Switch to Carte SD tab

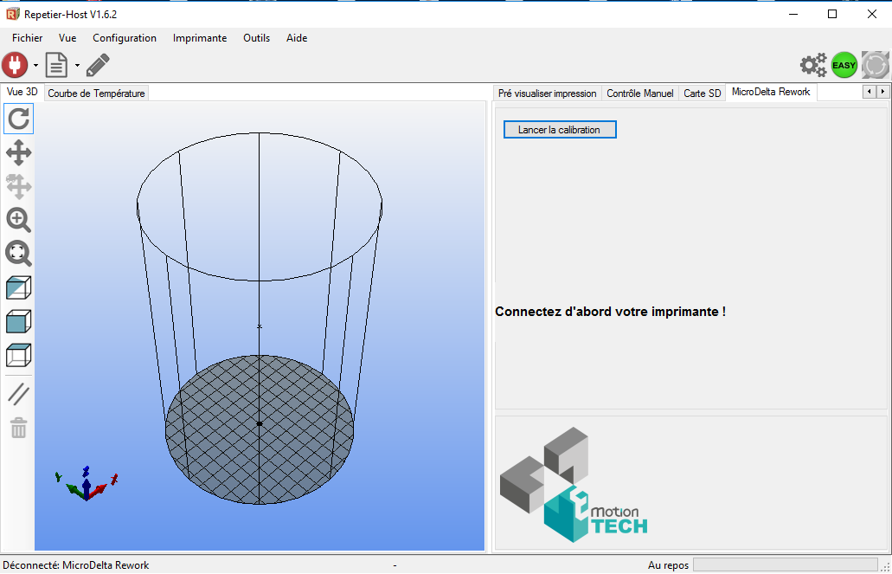click(x=702, y=94)
